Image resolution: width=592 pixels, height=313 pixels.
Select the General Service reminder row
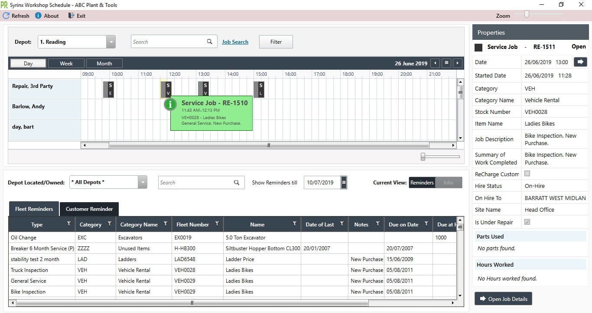(x=233, y=281)
